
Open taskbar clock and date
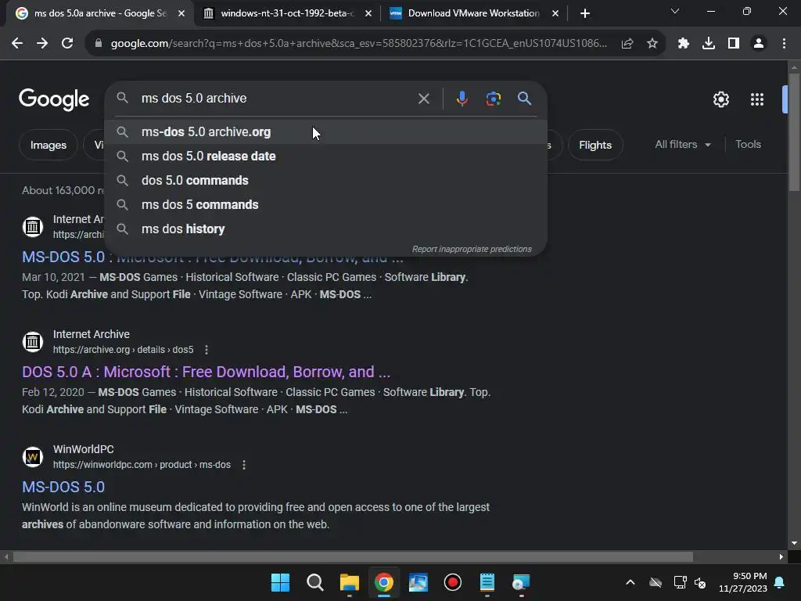pos(743,582)
